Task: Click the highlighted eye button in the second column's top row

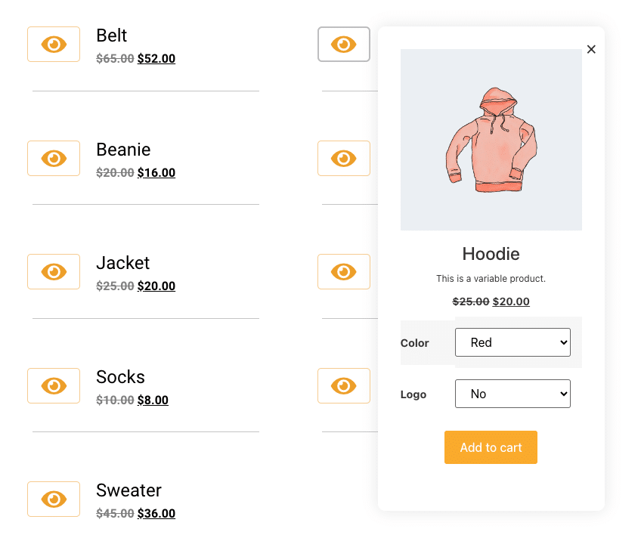Action: coord(344,44)
